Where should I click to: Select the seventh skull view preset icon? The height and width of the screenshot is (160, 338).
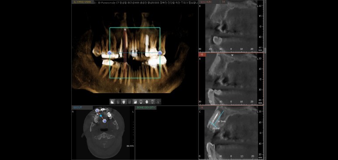147,102
